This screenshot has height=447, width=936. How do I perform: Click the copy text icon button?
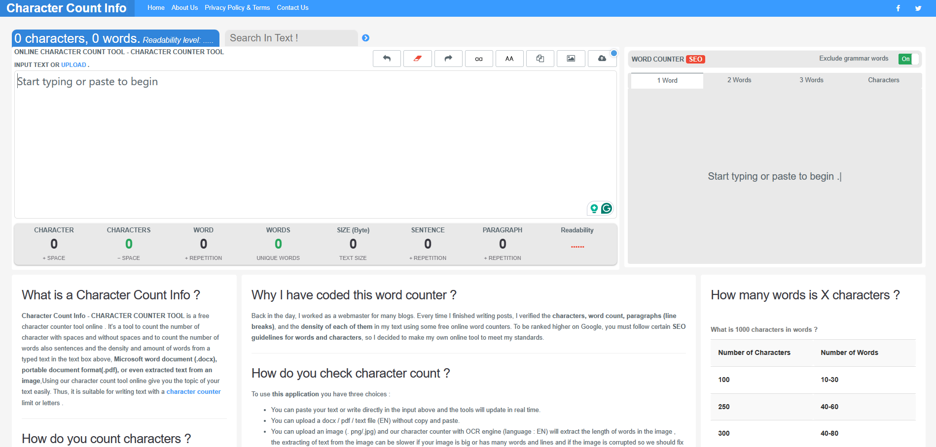click(x=540, y=59)
